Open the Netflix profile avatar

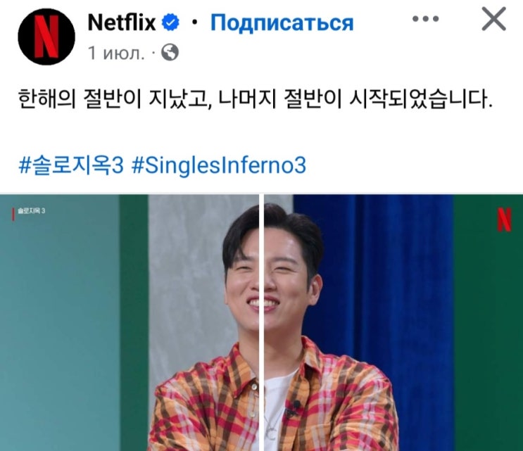click(46, 37)
